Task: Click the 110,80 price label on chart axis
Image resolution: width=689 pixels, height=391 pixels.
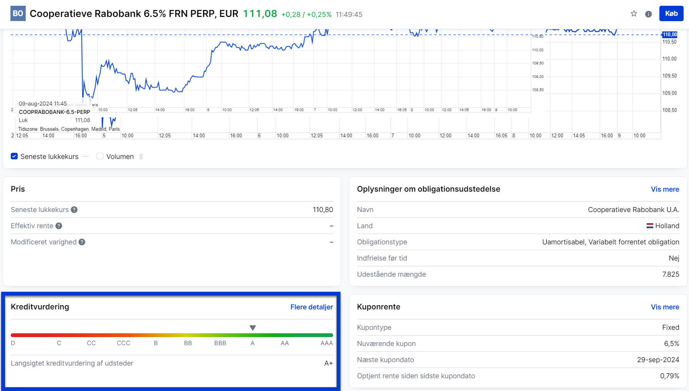Action: pos(669,35)
